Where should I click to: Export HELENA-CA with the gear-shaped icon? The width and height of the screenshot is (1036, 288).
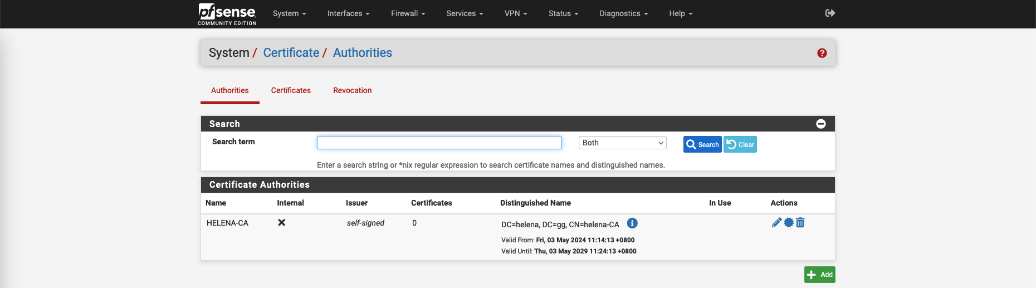[x=789, y=223]
